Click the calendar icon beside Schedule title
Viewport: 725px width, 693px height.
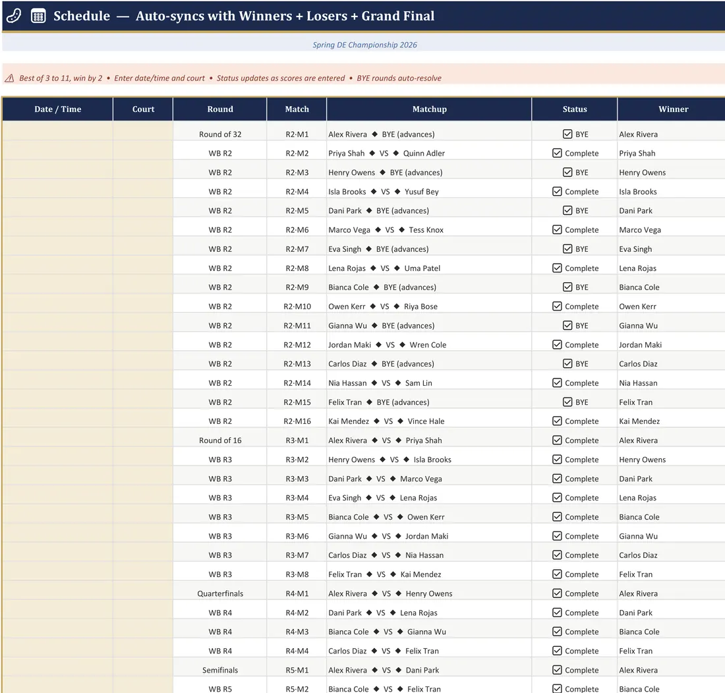click(38, 16)
